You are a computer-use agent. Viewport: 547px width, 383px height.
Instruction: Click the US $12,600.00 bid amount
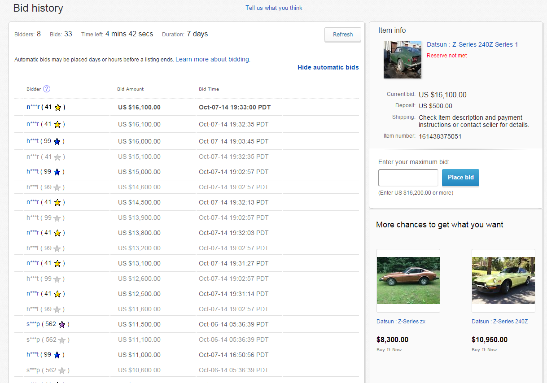139,279
